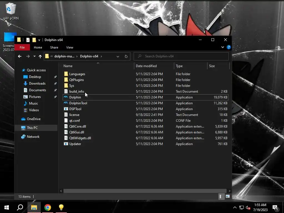Click the Properties quick access toolbar icon
Screen dimensions: 284x213
28,40
